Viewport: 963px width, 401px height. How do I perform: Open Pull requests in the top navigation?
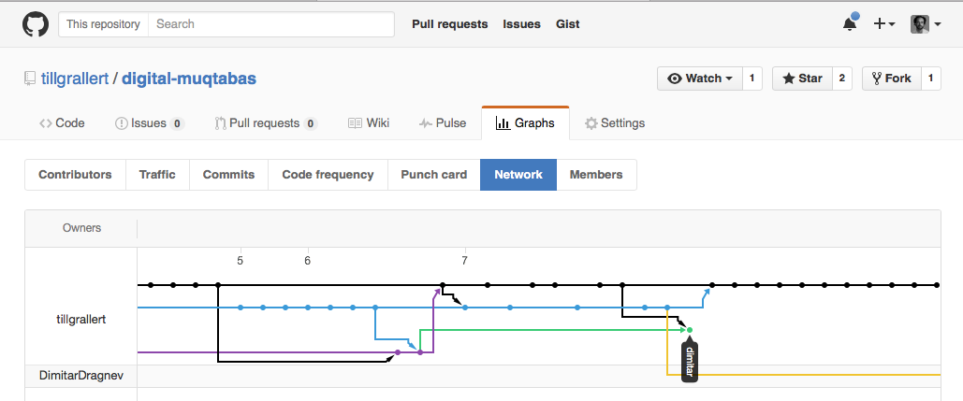[449, 24]
